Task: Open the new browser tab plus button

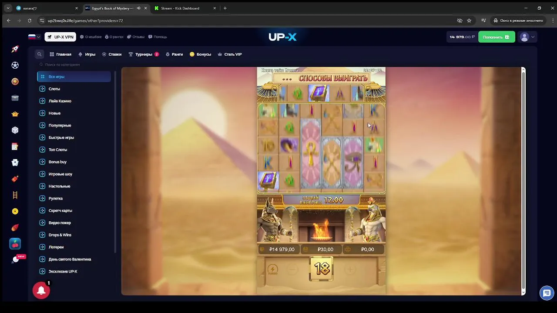Action: click(225, 8)
